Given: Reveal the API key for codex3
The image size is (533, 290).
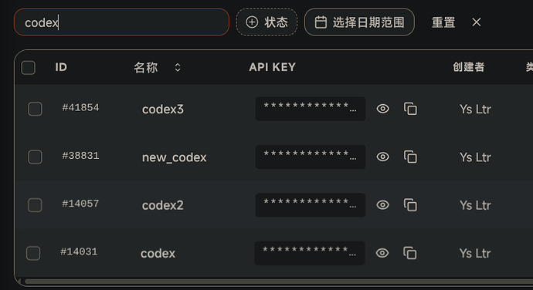Looking at the screenshot, I should click(x=382, y=109).
